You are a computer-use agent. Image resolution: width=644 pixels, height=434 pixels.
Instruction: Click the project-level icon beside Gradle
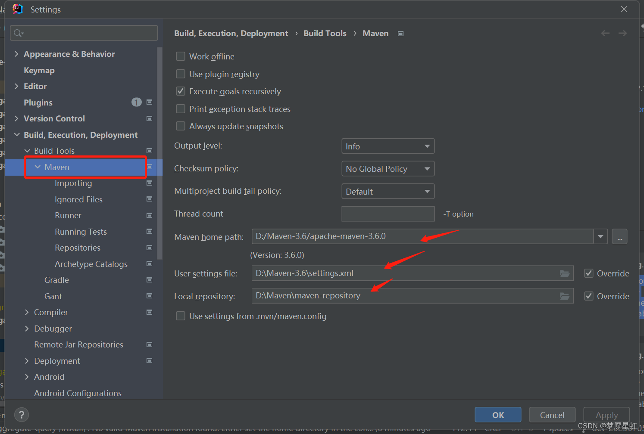(x=150, y=280)
